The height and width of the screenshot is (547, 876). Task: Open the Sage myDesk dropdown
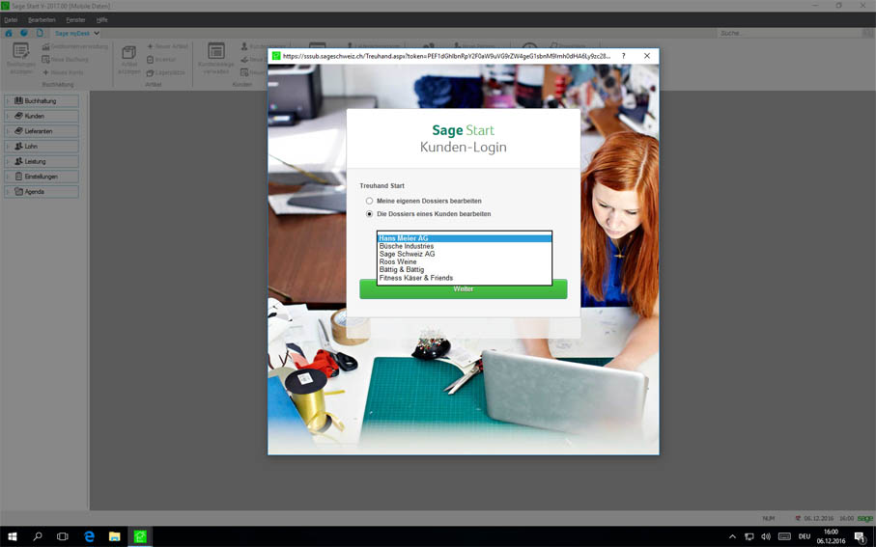(x=76, y=34)
